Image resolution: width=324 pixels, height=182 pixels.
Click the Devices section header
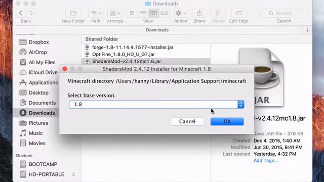[24, 156]
